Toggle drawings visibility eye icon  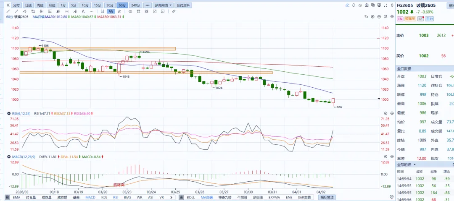(x=130, y=11)
